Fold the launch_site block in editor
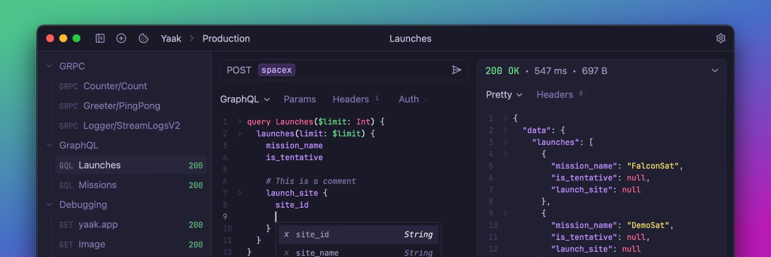The width and height of the screenshot is (771, 257). (x=240, y=193)
